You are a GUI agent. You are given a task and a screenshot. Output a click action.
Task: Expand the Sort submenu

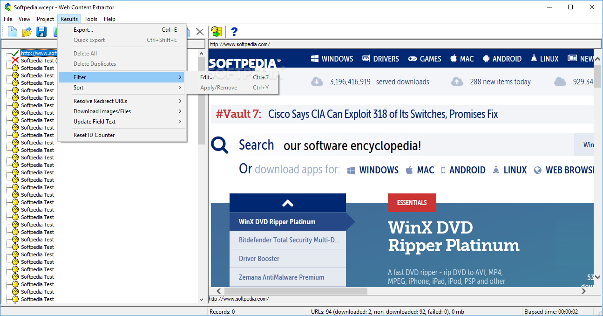tap(122, 88)
